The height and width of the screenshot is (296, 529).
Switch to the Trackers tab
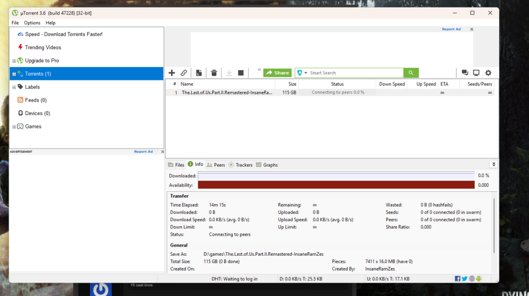click(240, 165)
